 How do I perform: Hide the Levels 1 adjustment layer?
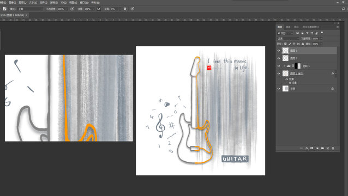pyautogui.click(x=279, y=66)
